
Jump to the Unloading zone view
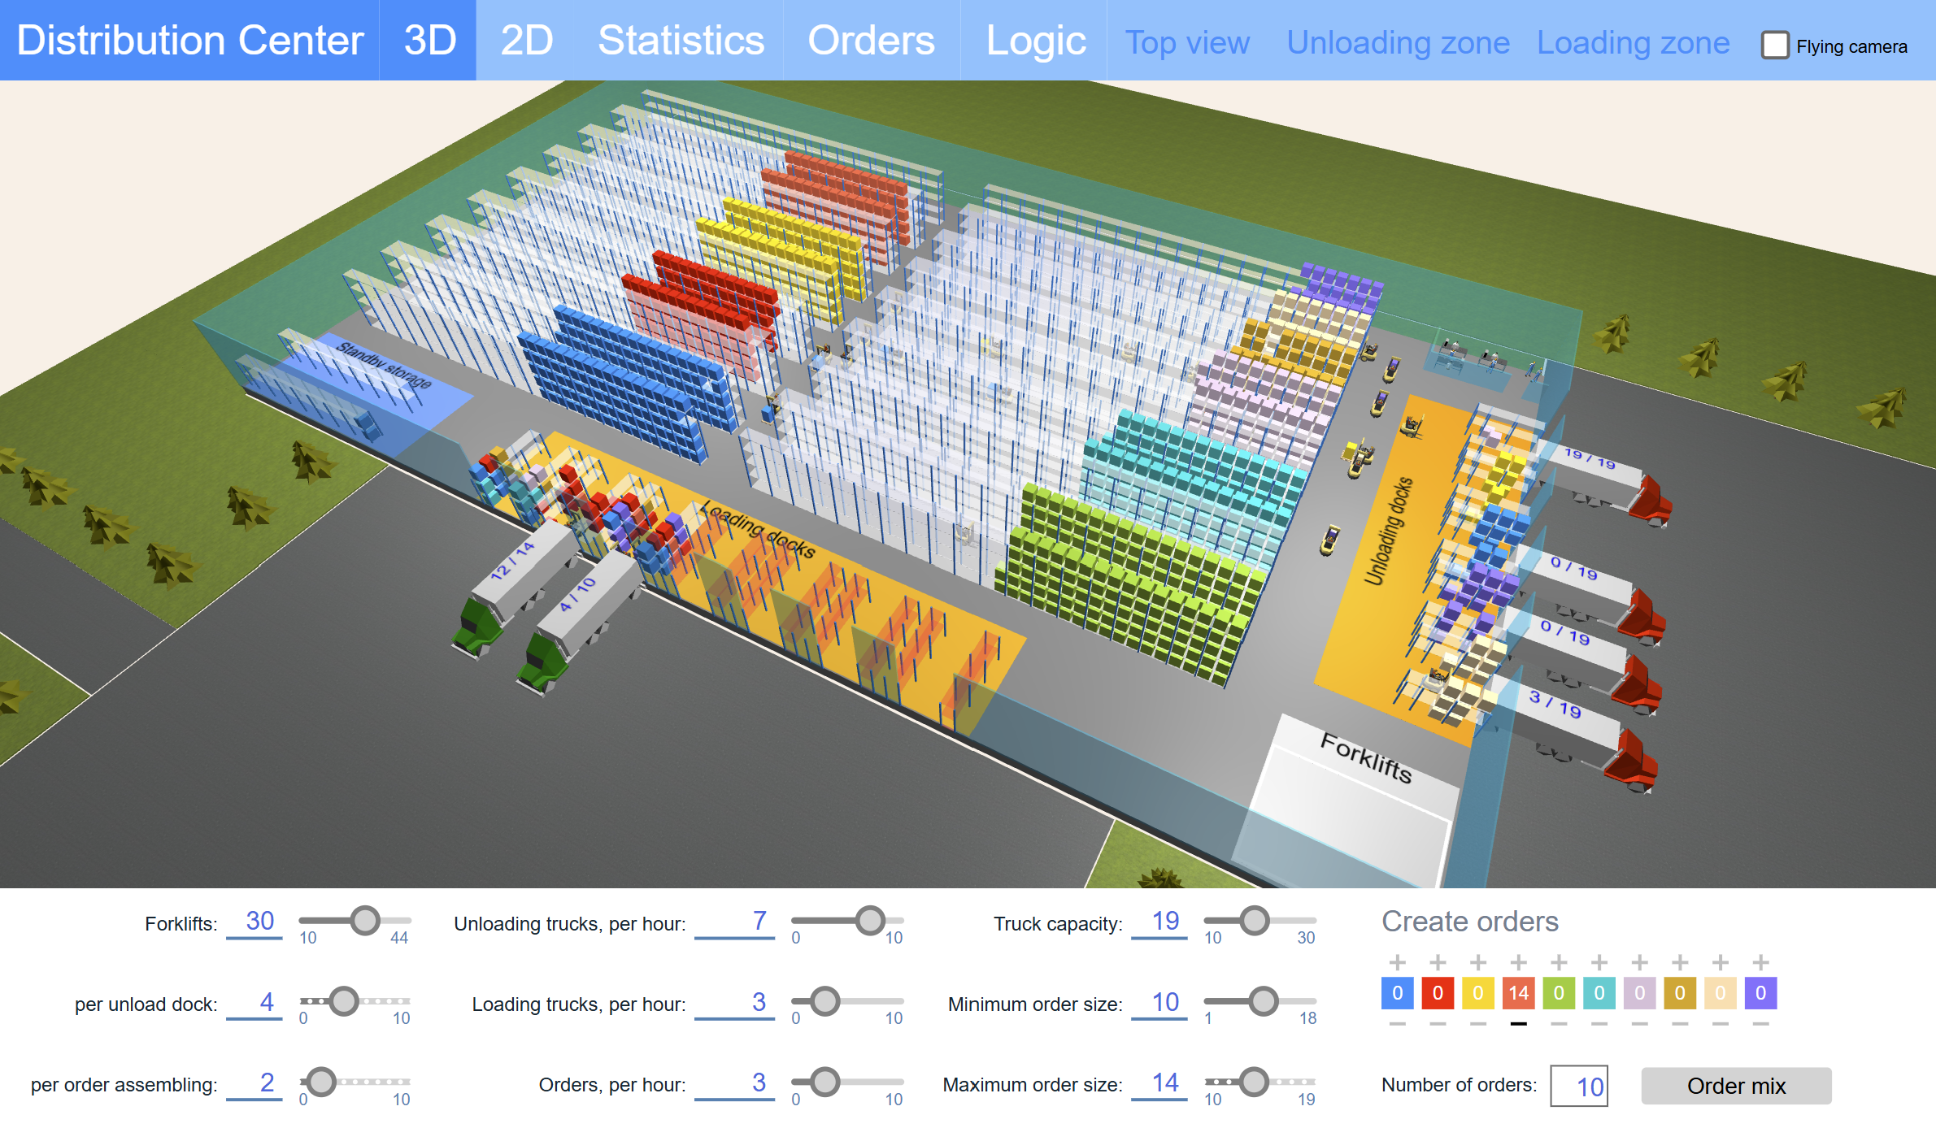(1398, 43)
